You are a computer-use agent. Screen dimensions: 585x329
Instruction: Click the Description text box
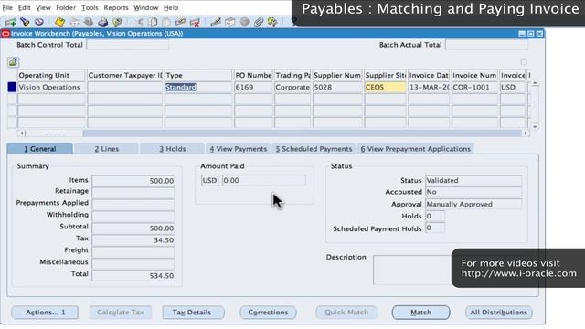tap(412, 270)
